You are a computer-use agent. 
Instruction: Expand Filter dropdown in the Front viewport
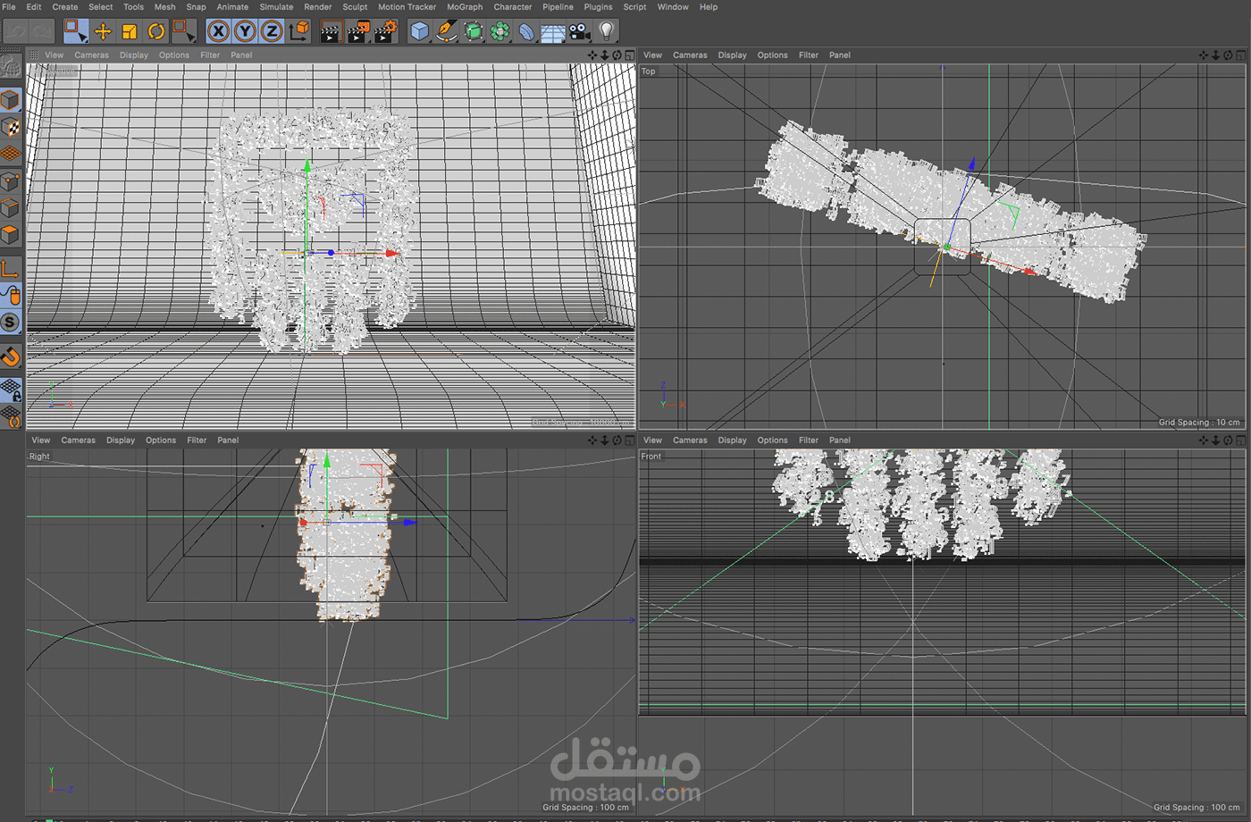(808, 440)
